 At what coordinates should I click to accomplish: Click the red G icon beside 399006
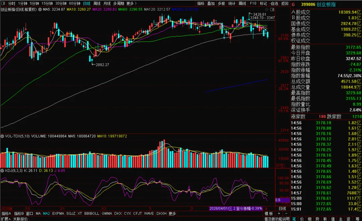(293, 4)
